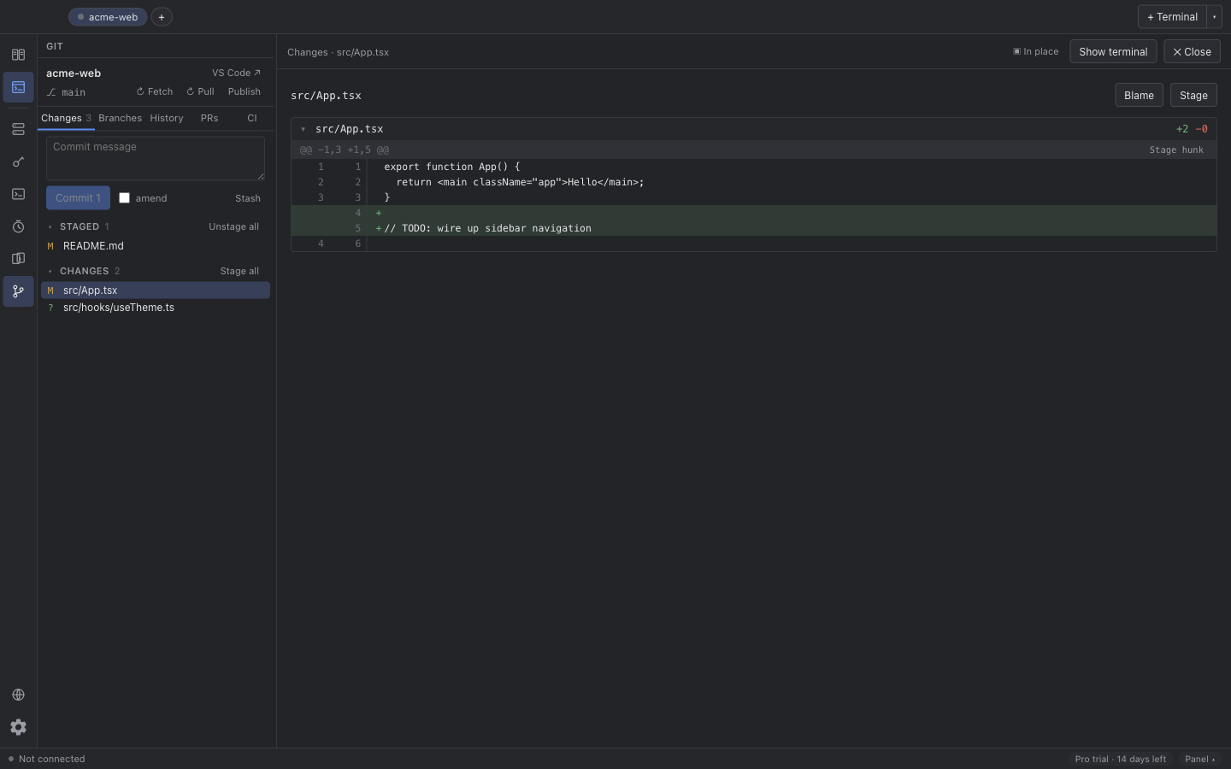Select the highlighted terminal window sidebar icon

18,87
